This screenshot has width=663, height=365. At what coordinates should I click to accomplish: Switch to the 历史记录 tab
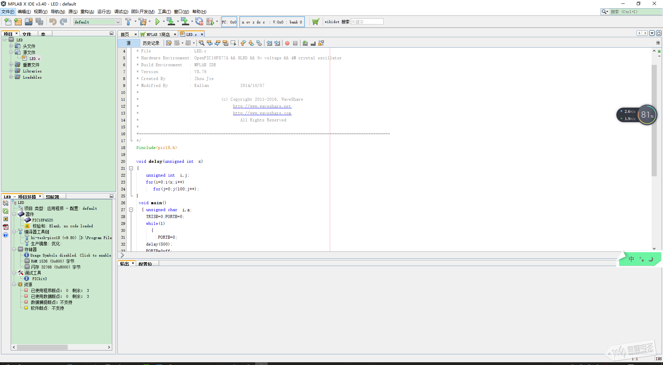point(151,43)
